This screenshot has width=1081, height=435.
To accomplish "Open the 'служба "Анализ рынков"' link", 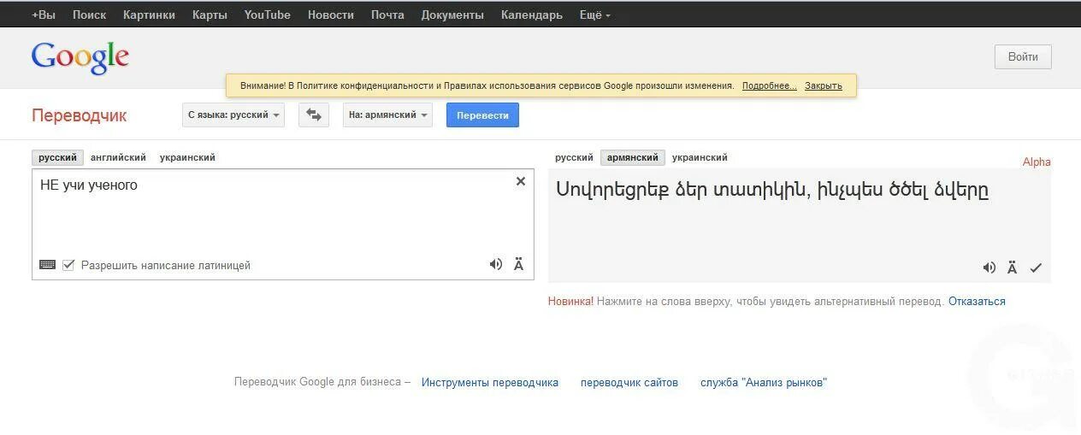I will click(764, 382).
